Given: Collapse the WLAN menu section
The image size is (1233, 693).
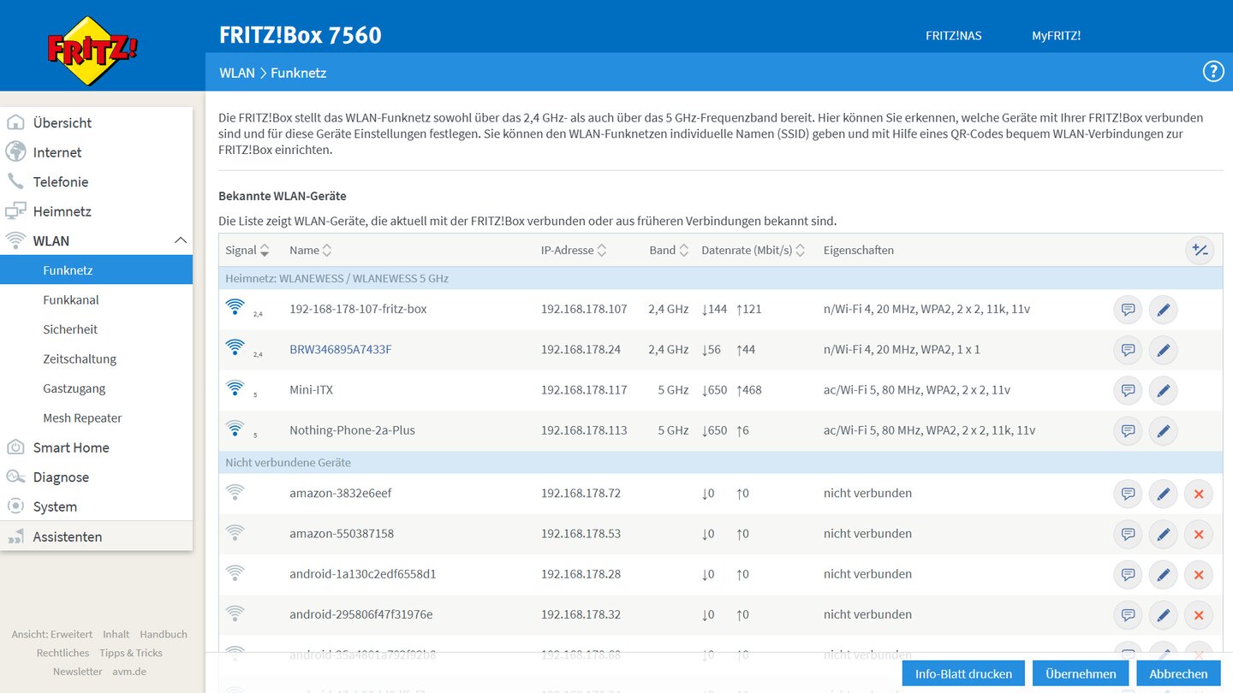Looking at the screenshot, I should 181,241.
